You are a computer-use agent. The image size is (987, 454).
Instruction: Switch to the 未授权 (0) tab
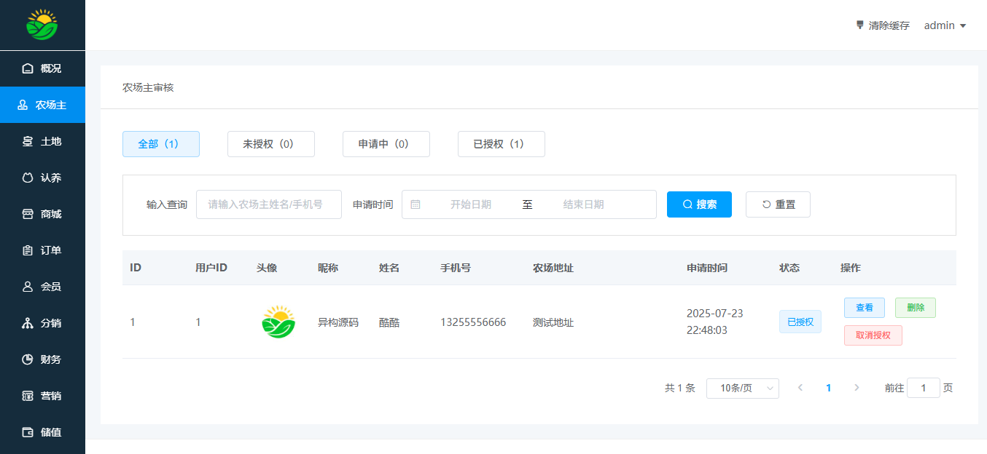click(x=270, y=144)
